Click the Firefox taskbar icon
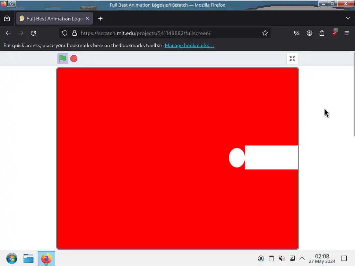This screenshot has height=266, width=355. tap(46, 258)
